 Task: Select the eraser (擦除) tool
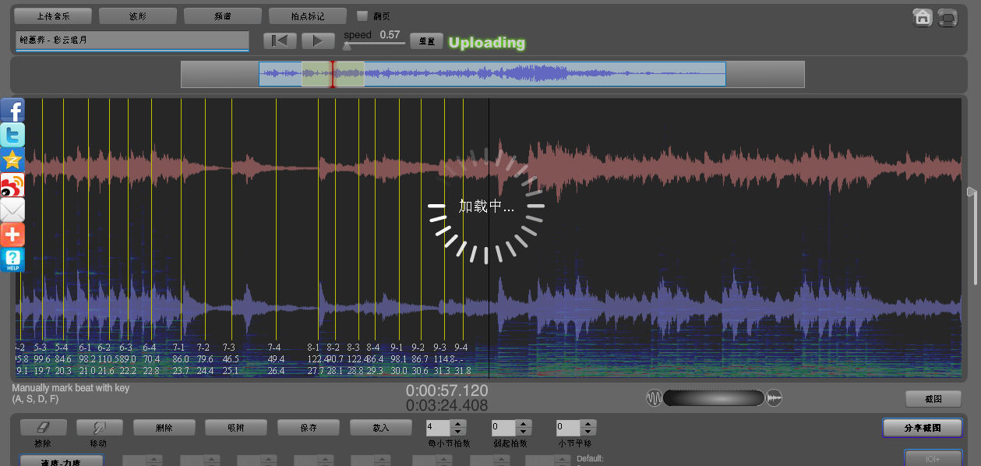tap(43, 428)
